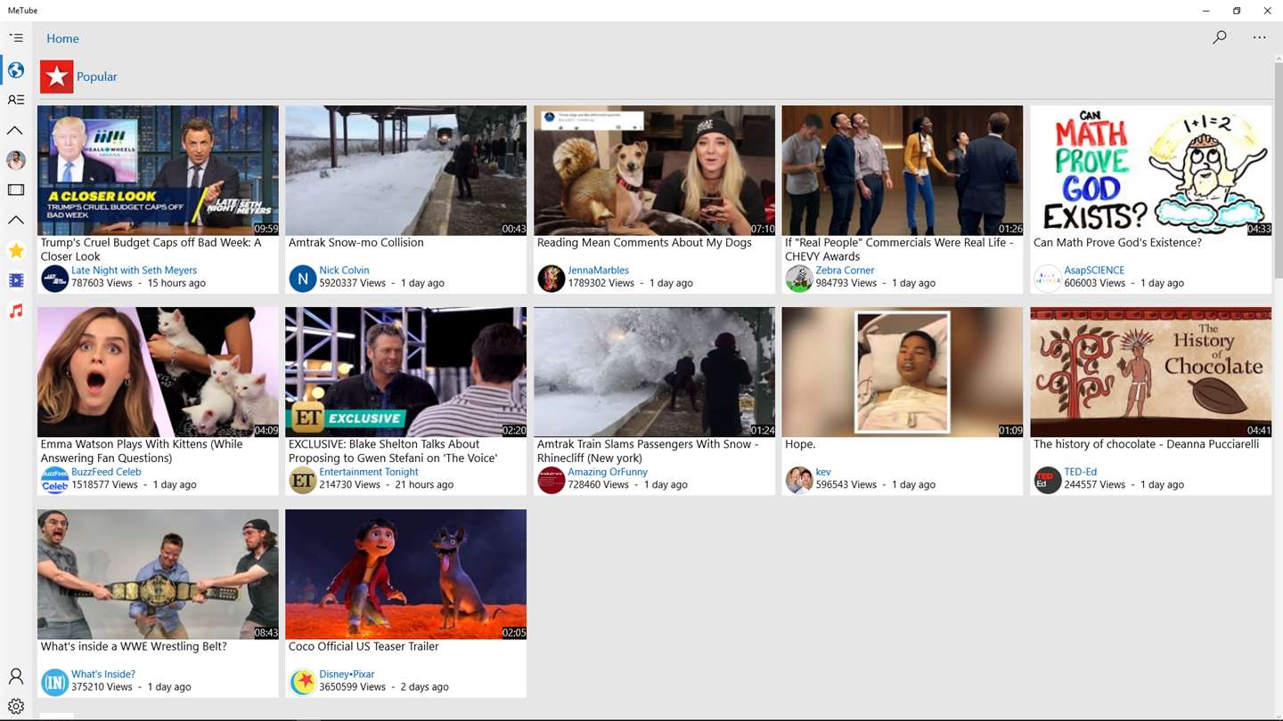Image resolution: width=1283 pixels, height=721 pixels.
Task: Open the account person icon
Action: [16, 676]
